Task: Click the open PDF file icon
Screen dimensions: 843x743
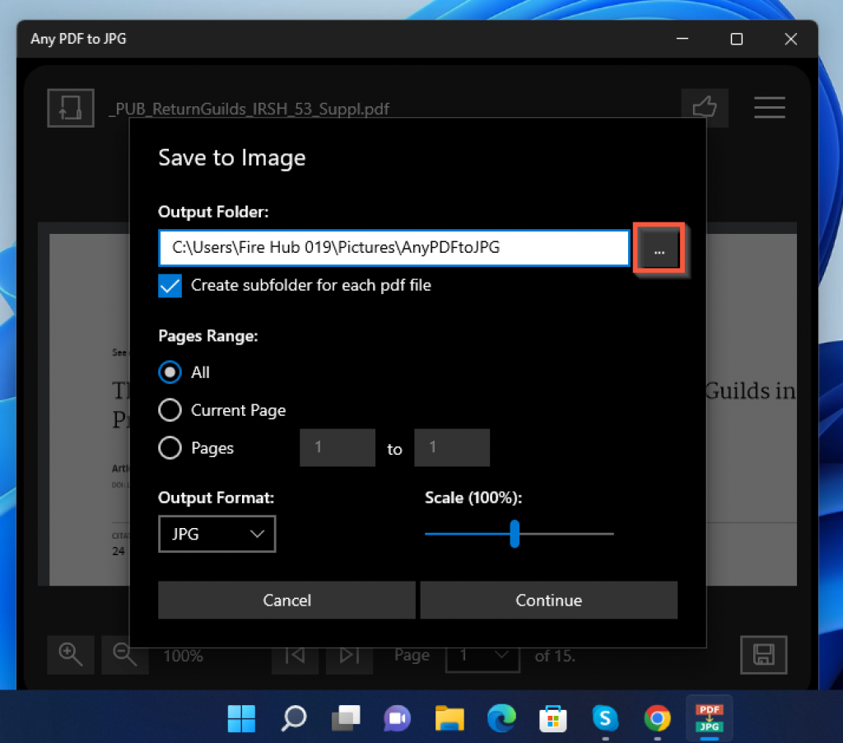Action: [71, 108]
